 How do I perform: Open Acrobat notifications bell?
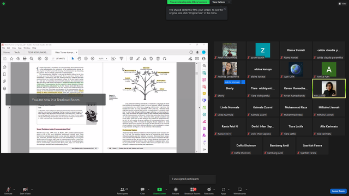pyautogui.click(x=197, y=52)
